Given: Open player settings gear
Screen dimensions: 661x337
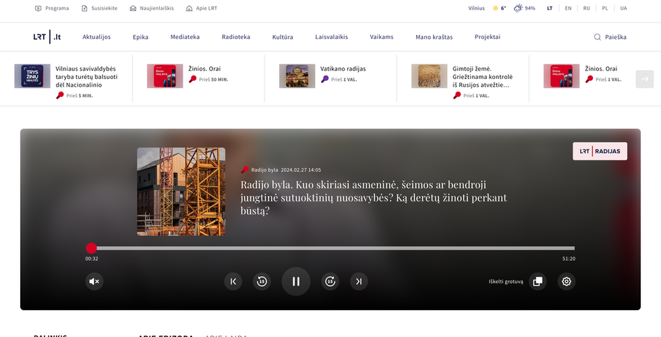Looking at the screenshot, I should coord(566,282).
